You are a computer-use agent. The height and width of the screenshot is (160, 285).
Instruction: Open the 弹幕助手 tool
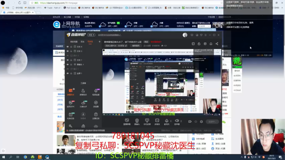tap(71, 92)
